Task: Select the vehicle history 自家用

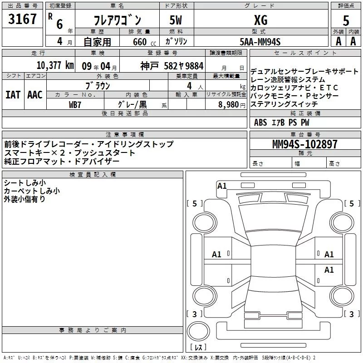Action: tap(97, 42)
